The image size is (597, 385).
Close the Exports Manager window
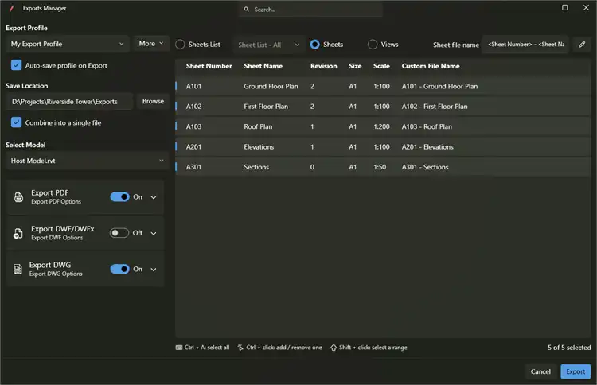tap(587, 8)
